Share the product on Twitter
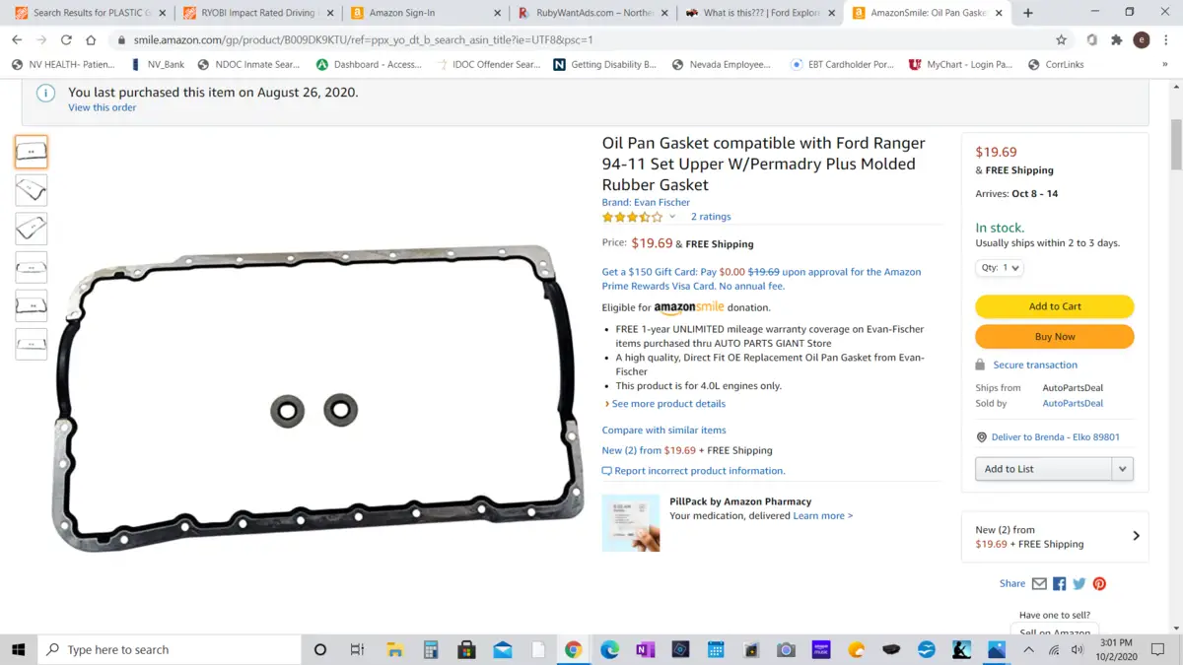Screen dimensions: 1183x665 pos(1079,583)
